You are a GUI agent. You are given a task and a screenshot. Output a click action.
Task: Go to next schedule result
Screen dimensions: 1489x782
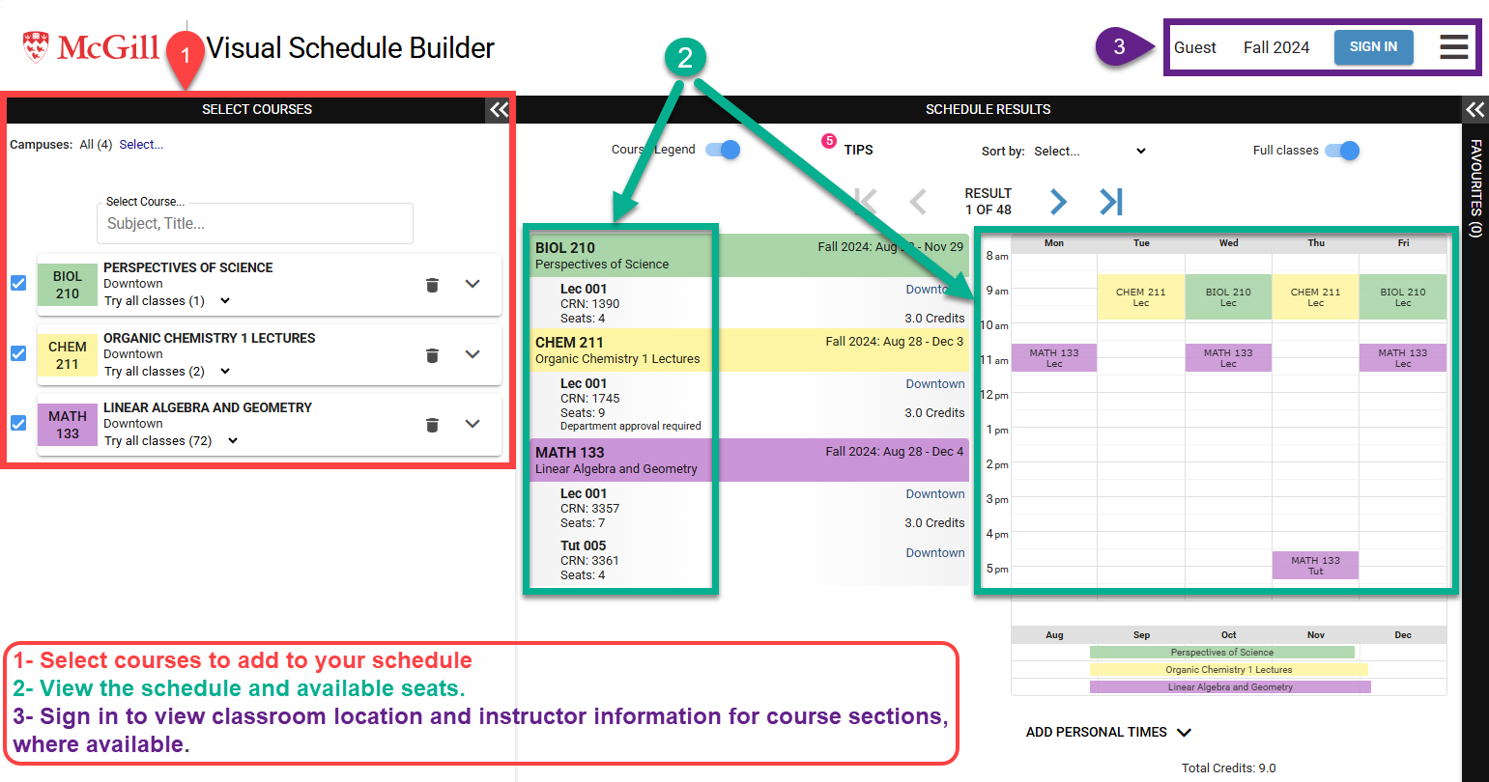[x=1058, y=202]
